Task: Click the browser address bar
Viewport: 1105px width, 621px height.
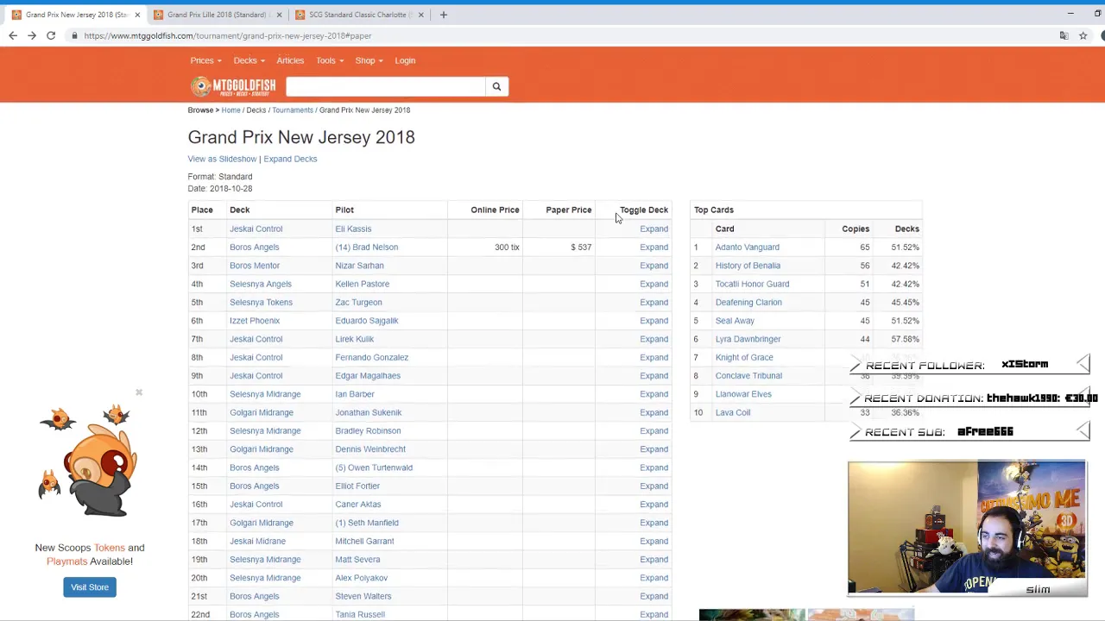Action: click(x=552, y=35)
